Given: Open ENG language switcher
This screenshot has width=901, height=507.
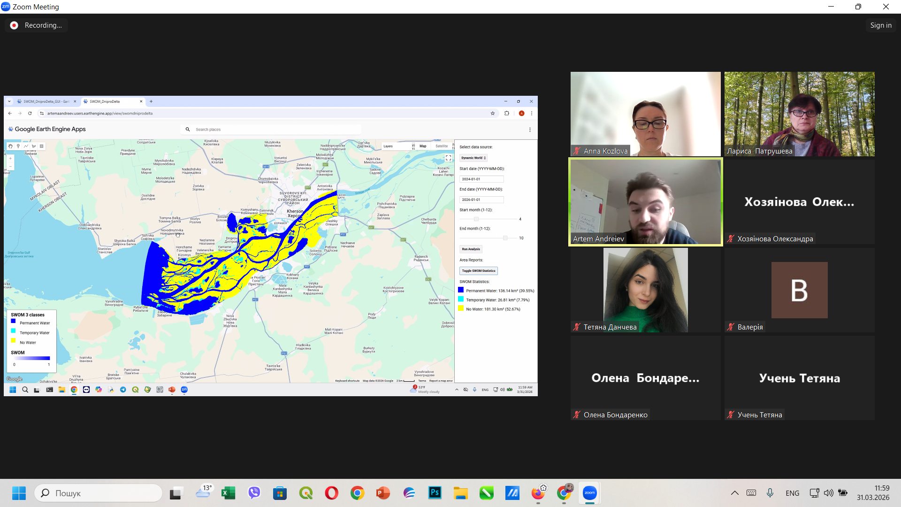Looking at the screenshot, I should pyautogui.click(x=792, y=493).
